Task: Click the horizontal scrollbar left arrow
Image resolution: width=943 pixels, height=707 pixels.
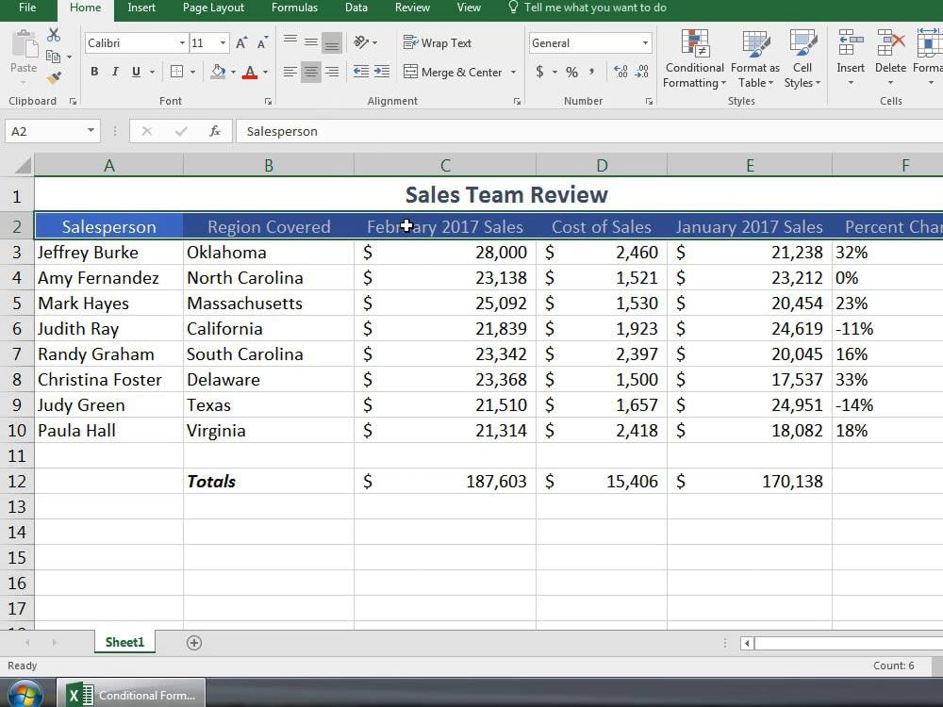Action: point(747,643)
